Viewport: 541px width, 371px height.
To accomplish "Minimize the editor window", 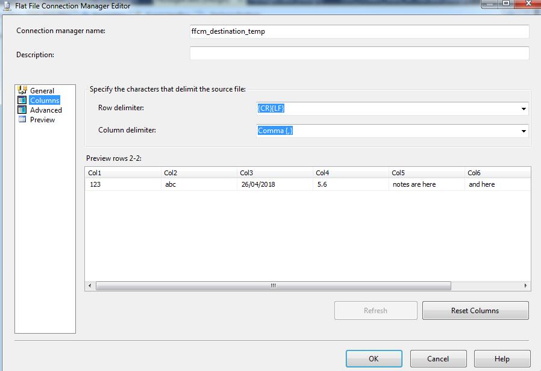I will coord(489,4).
